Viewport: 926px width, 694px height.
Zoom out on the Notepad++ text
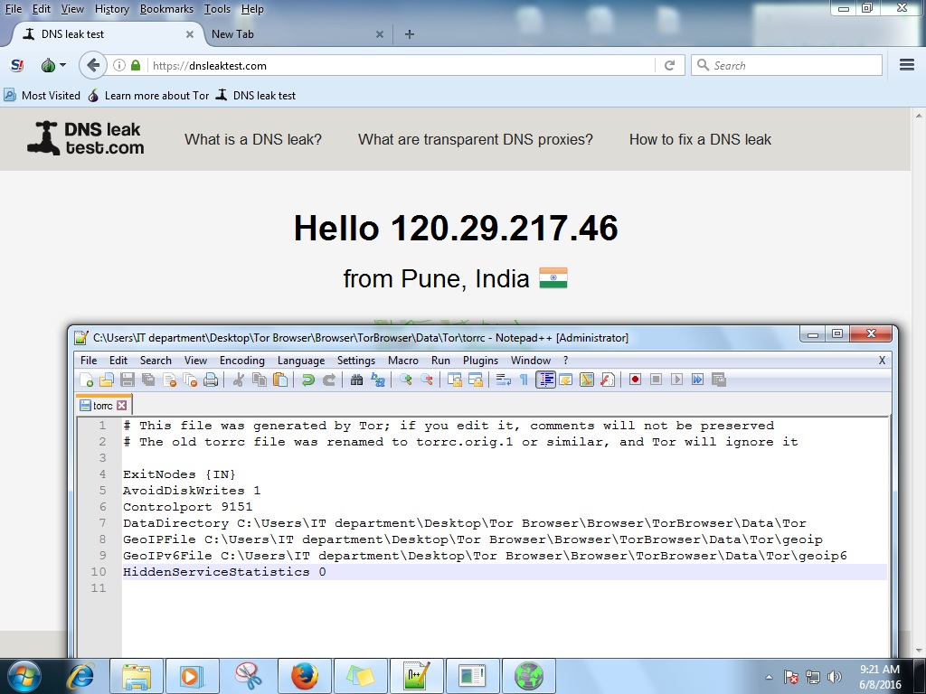[x=427, y=380]
